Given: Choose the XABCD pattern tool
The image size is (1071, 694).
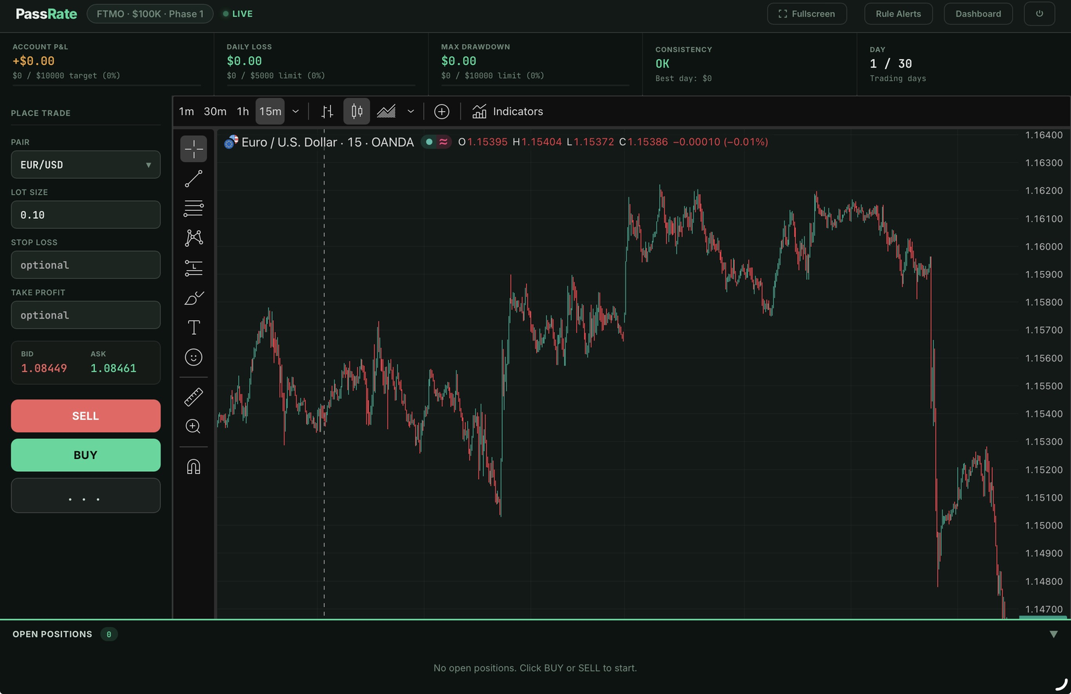Looking at the screenshot, I should click(193, 238).
